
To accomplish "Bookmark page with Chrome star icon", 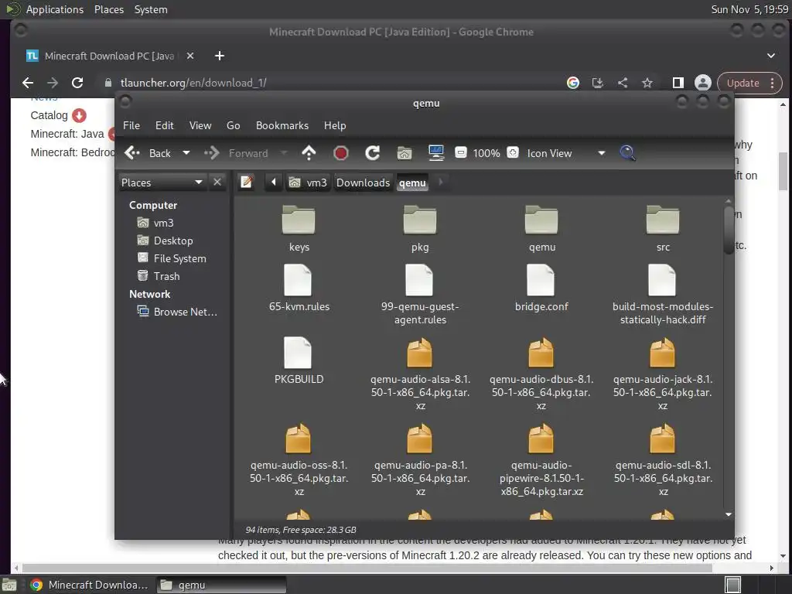I will [647, 83].
